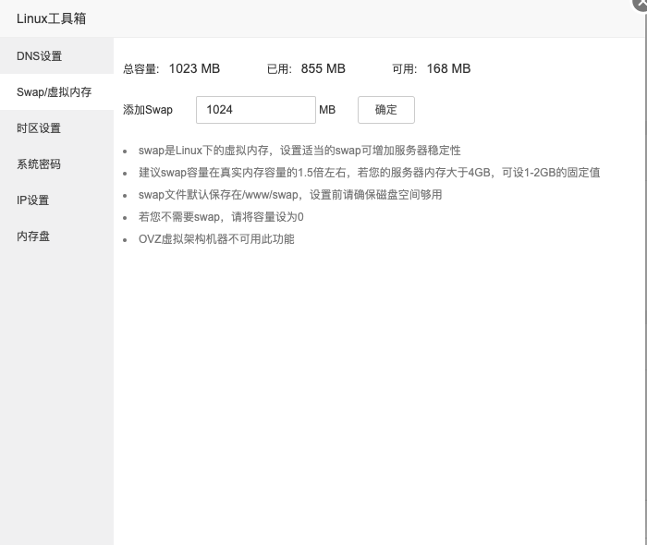The image size is (647, 545).
Task: Click the tip 若您不需要swap，请将容量设为0
Action: (x=221, y=217)
